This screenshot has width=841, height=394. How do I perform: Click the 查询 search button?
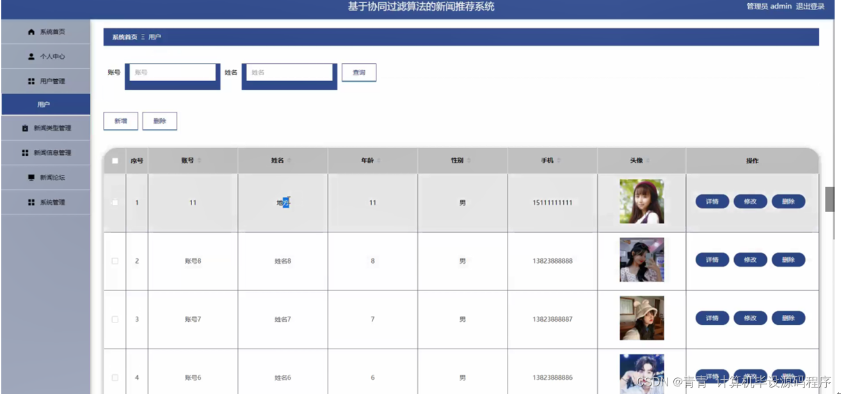tap(359, 73)
